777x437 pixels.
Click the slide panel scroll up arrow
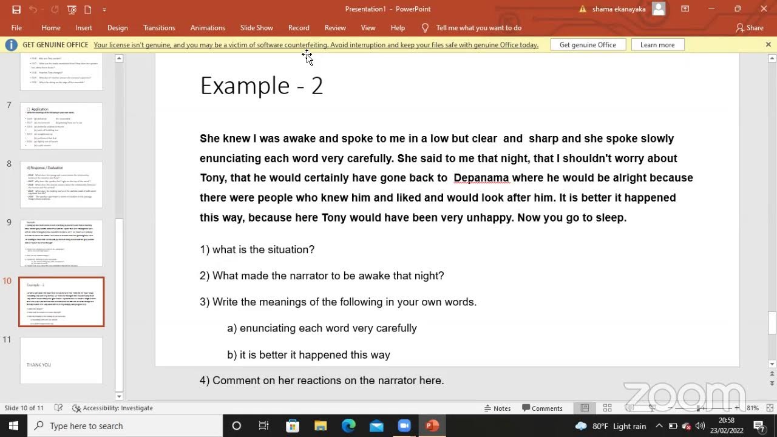coord(119,58)
